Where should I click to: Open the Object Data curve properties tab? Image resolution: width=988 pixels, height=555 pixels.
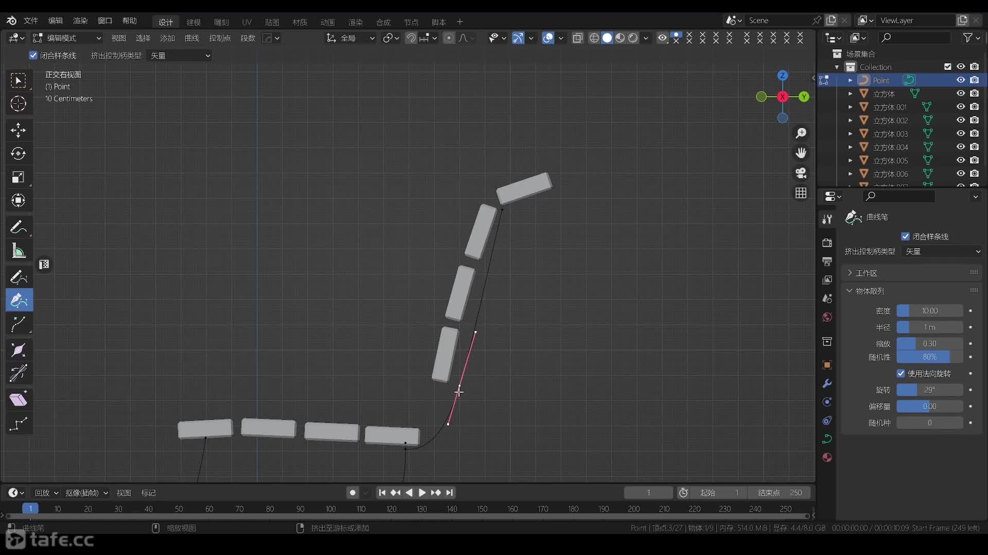[x=827, y=439]
